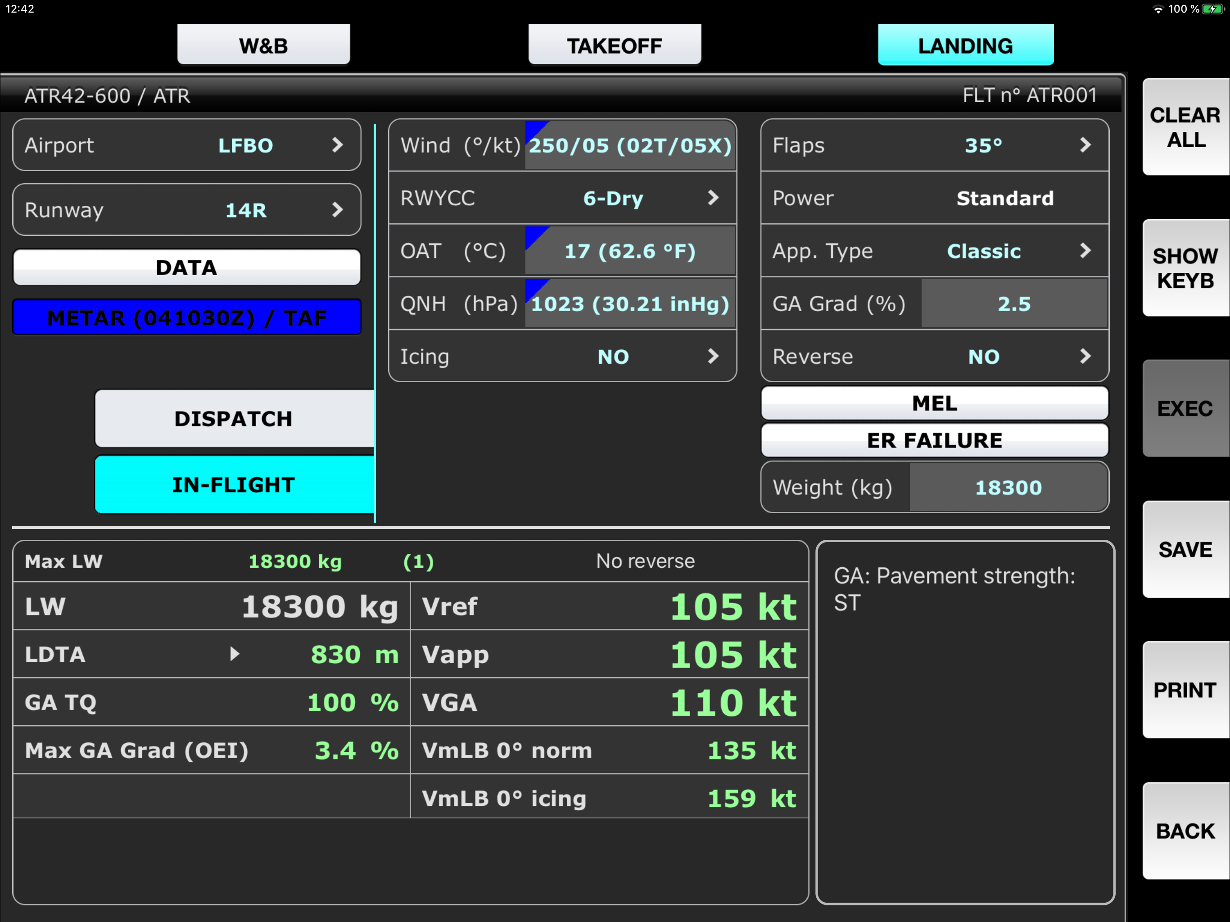Select the LANDING tab

coord(965,45)
